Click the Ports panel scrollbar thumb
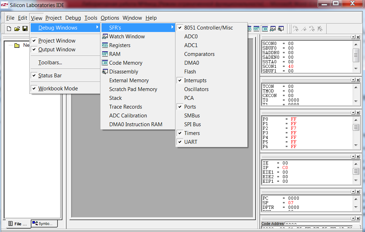 (356, 128)
